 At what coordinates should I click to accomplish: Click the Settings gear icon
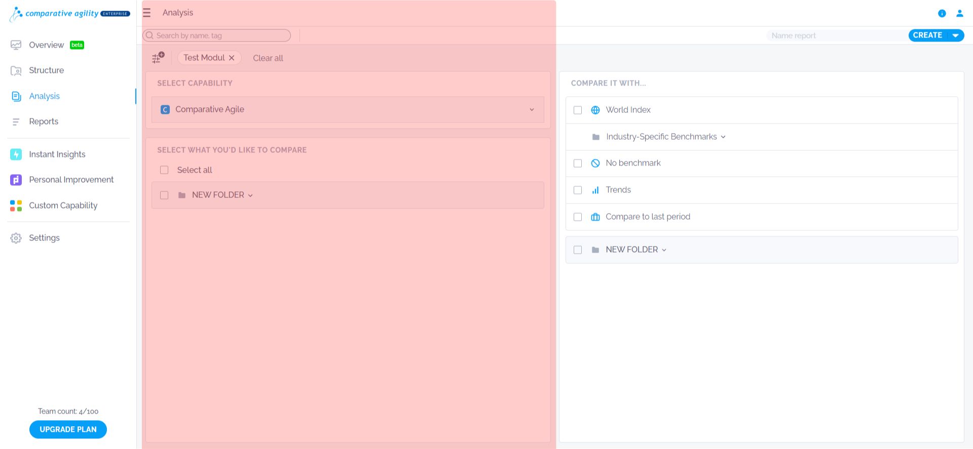click(16, 238)
